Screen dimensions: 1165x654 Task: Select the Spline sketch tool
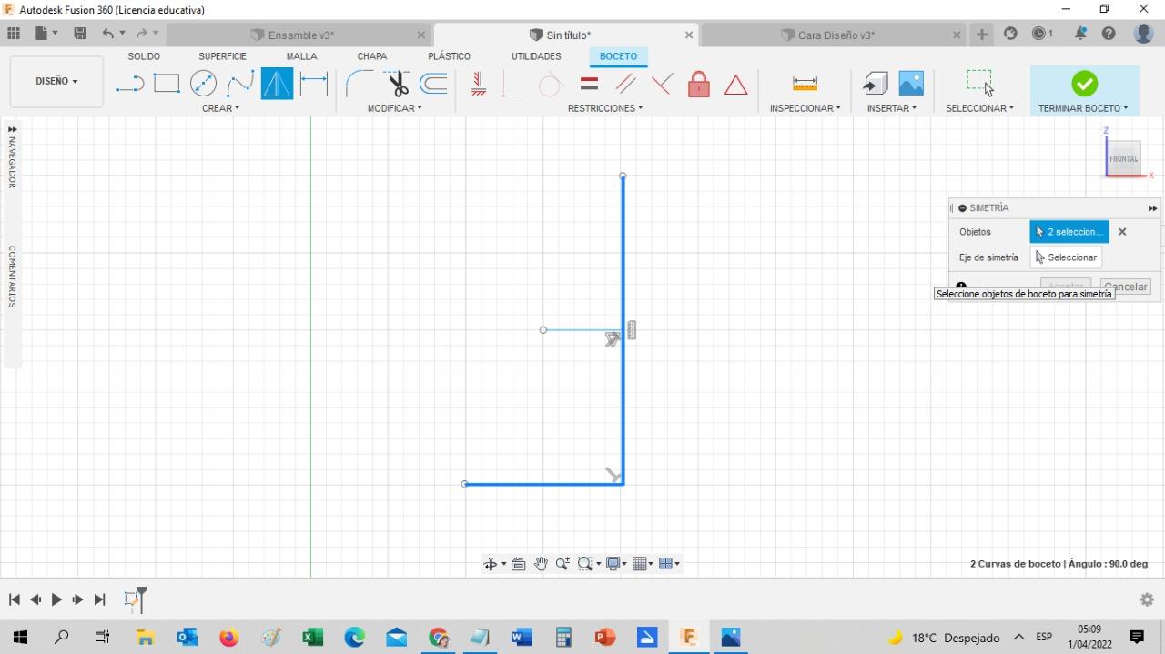(x=240, y=85)
